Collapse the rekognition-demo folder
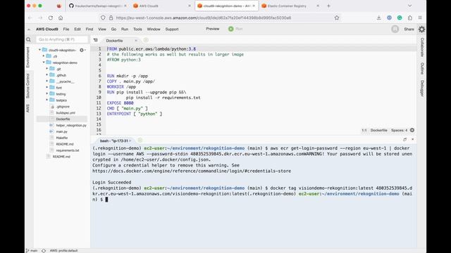The image size is (451, 253). click(44, 63)
